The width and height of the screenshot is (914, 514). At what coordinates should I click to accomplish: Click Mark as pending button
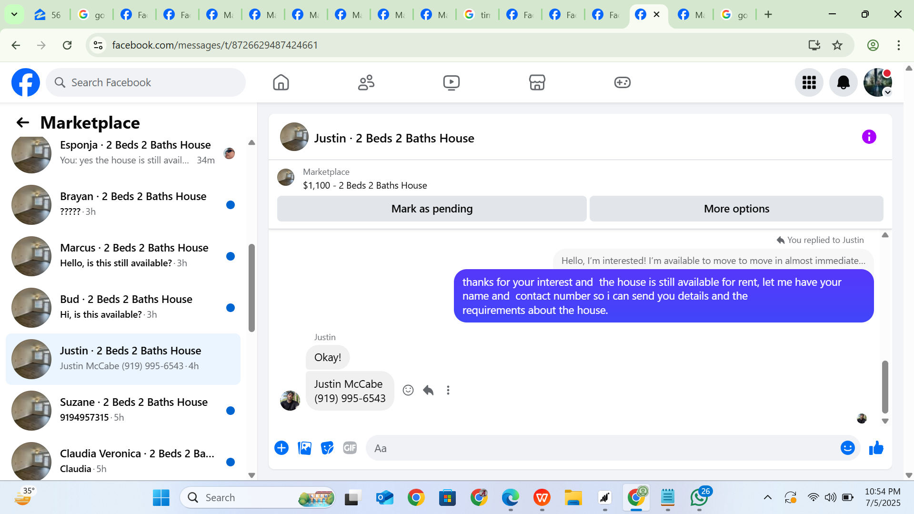tap(432, 209)
